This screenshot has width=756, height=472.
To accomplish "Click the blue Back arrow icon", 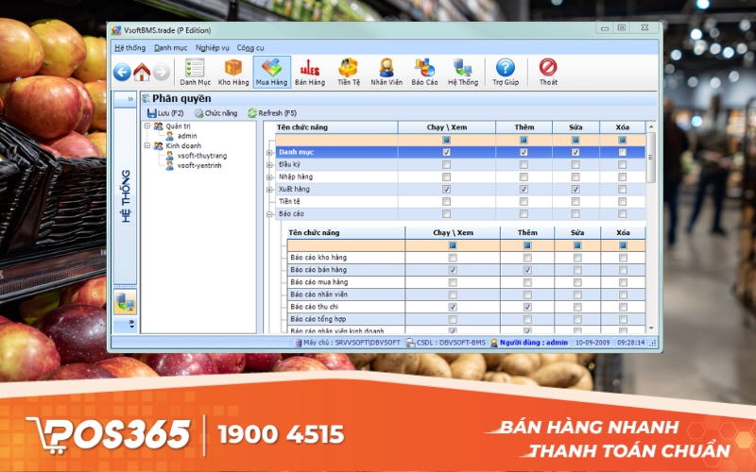I will click(x=122, y=73).
